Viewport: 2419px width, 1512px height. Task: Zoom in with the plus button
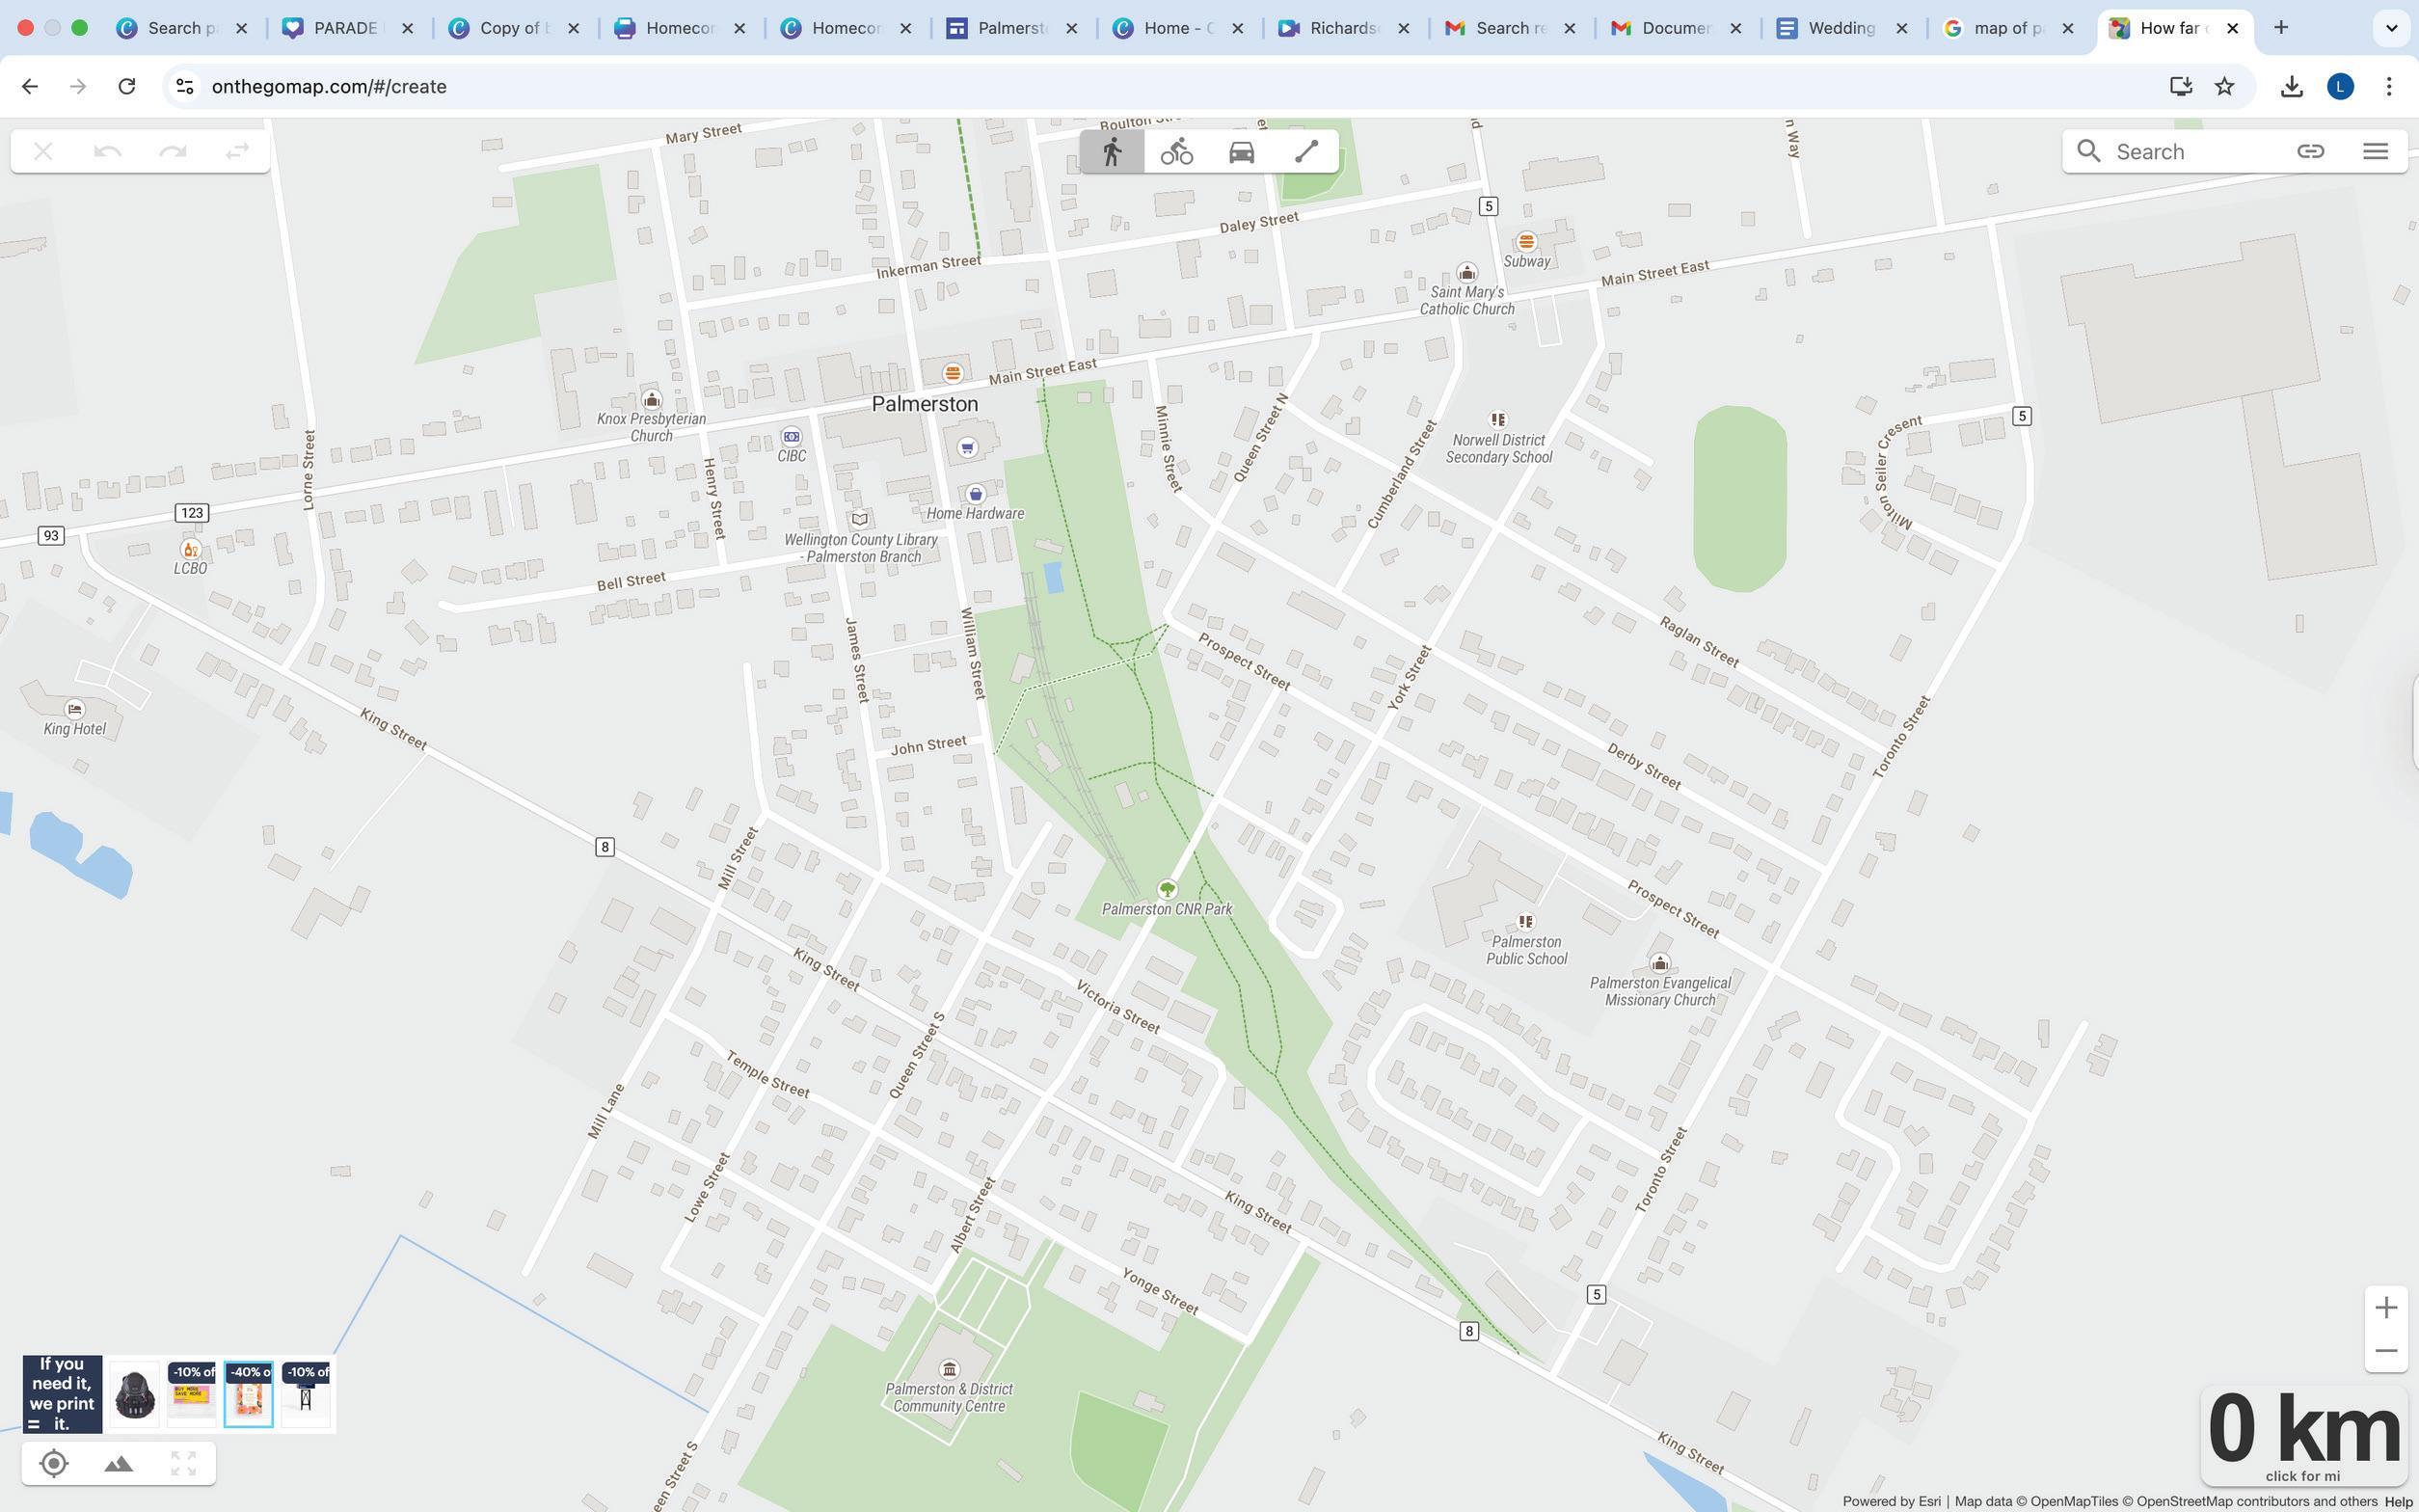(2386, 1307)
